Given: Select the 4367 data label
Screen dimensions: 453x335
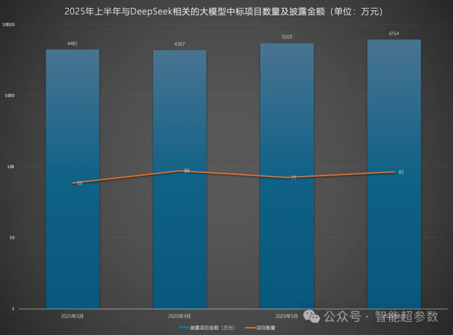Looking at the screenshot, I should (180, 44).
